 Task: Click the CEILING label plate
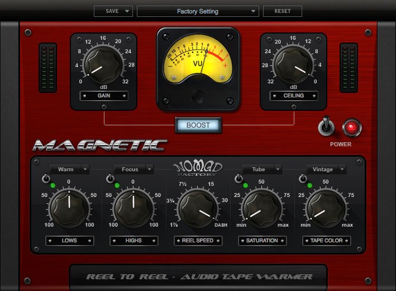(294, 96)
